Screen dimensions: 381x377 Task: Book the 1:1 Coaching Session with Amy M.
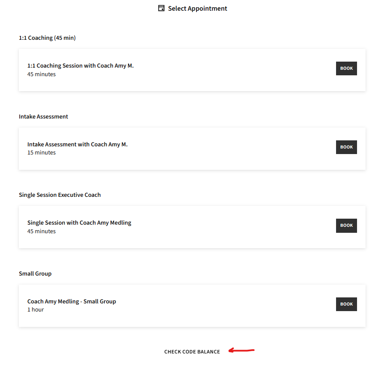tap(346, 68)
